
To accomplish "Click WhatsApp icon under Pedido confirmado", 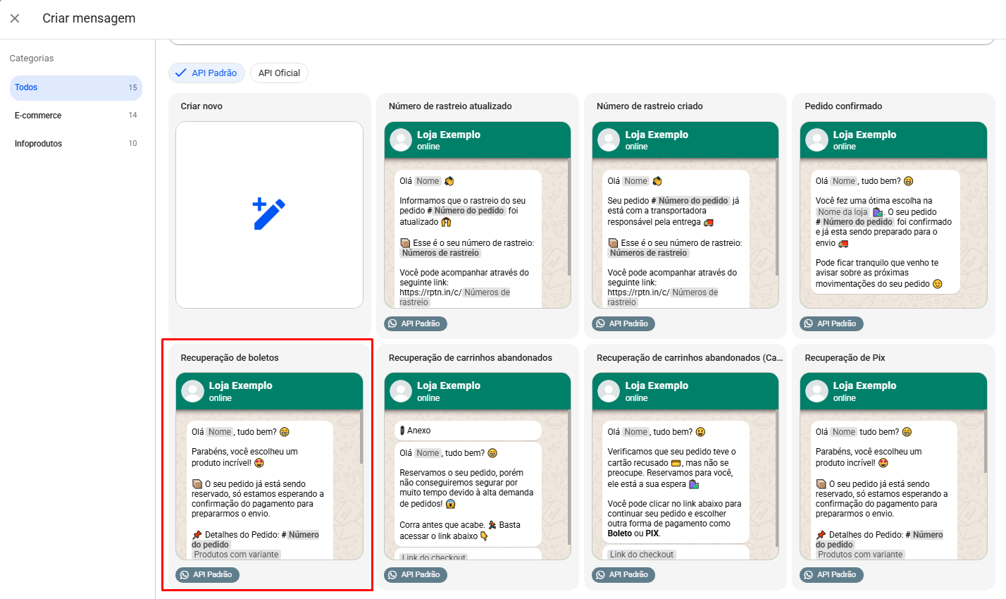I will (808, 323).
